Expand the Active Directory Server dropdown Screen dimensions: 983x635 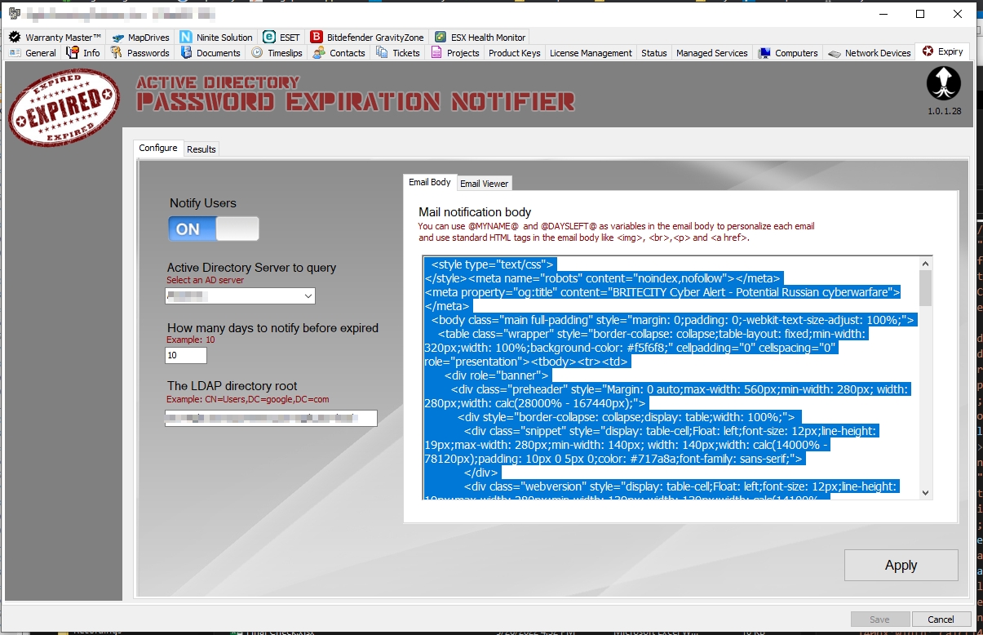[308, 296]
